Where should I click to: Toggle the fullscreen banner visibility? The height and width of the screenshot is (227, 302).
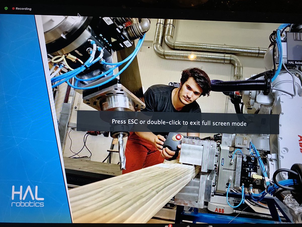[179, 123]
